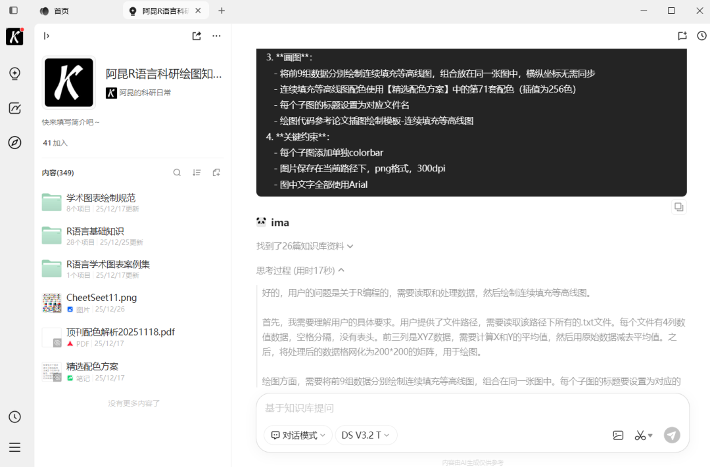710x467 pixels.
Task: Click the ima panda avatar icon
Action: [261, 222]
